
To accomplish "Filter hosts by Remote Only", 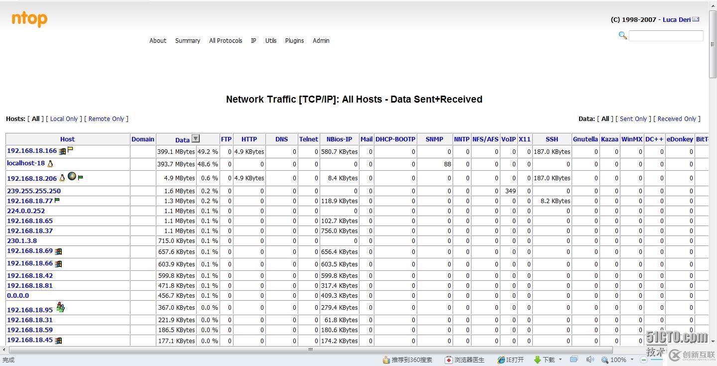I will (107, 119).
